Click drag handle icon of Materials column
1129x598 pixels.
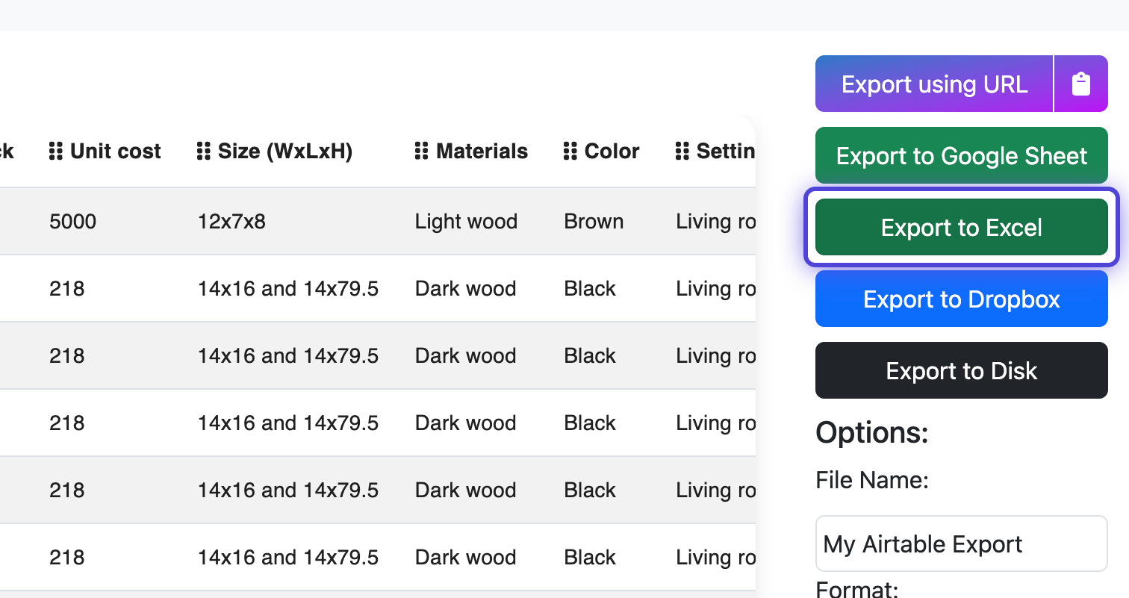click(x=421, y=151)
